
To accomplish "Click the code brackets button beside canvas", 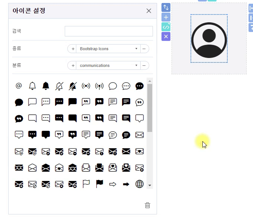I will (166, 27).
